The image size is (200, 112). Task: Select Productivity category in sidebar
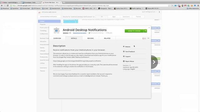point(44,57)
